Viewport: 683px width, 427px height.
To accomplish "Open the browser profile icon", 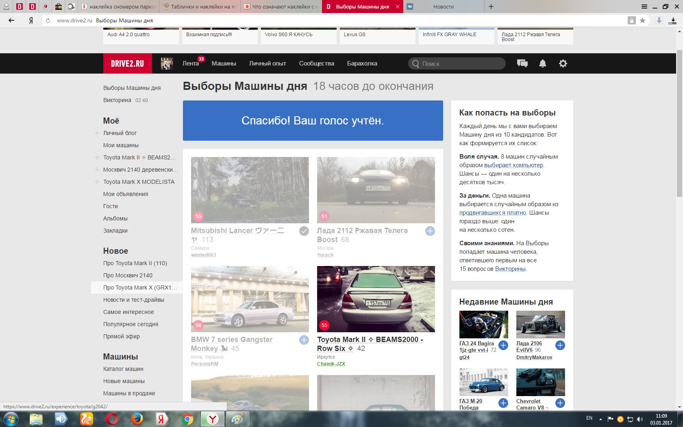I will (6, 7).
